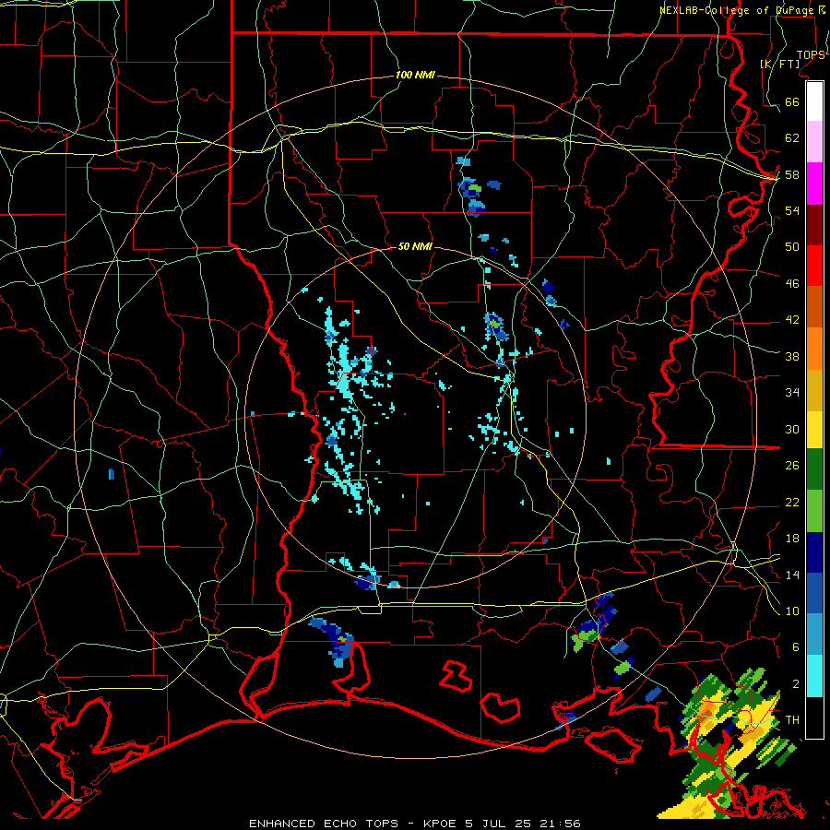Click the light pink legend swatch

[814, 142]
